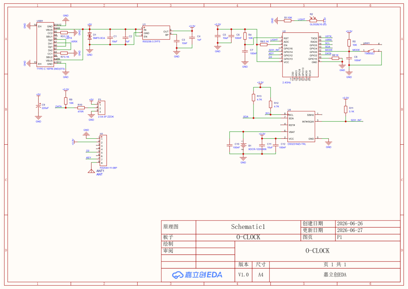Click the version value 'V1.0'
This screenshot has height=289, width=408.
point(243,275)
